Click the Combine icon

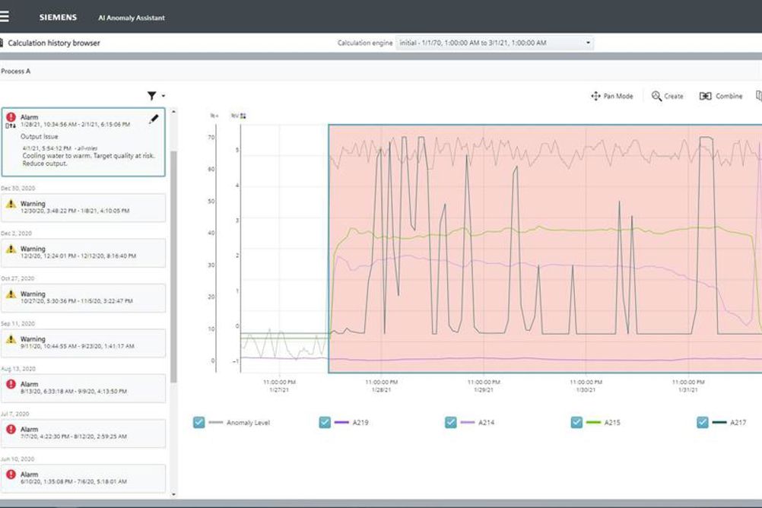(x=705, y=97)
